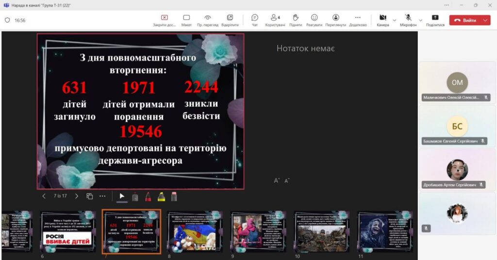Open slide options ellipsis below presentation
The height and width of the screenshot is (260, 497).
pyautogui.click(x=102, y=196)
